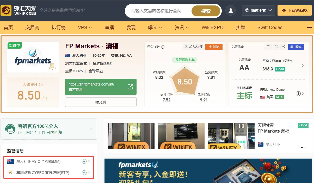Open the 直播 live menu item
The image size is (314, 183).
pos(109,28)
